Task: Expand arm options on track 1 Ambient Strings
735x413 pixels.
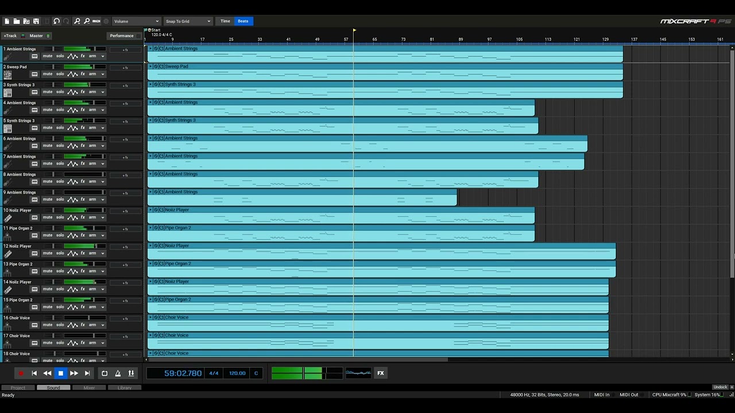Action: tap(103, 56)
